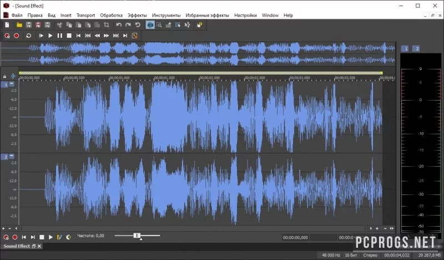Open the Файл menu
The image size is (444, 260).
(x=17, y=16)
